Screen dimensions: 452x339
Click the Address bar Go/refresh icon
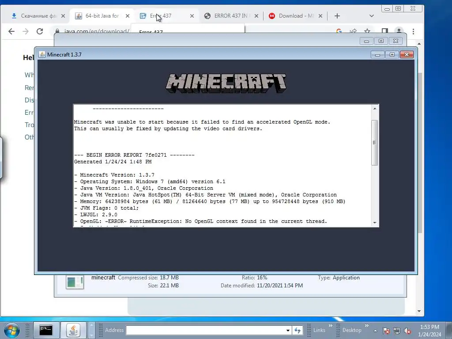pos(298,330)
